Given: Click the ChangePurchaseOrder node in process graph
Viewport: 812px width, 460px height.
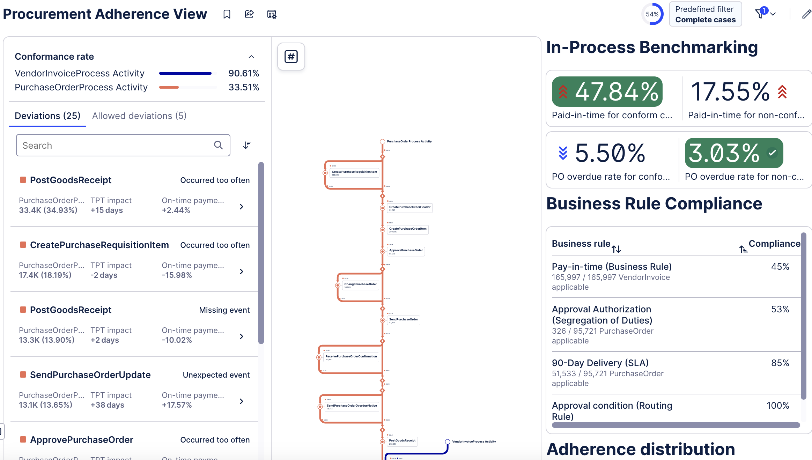Looking at the screenshot, I should tap(360, 285).
